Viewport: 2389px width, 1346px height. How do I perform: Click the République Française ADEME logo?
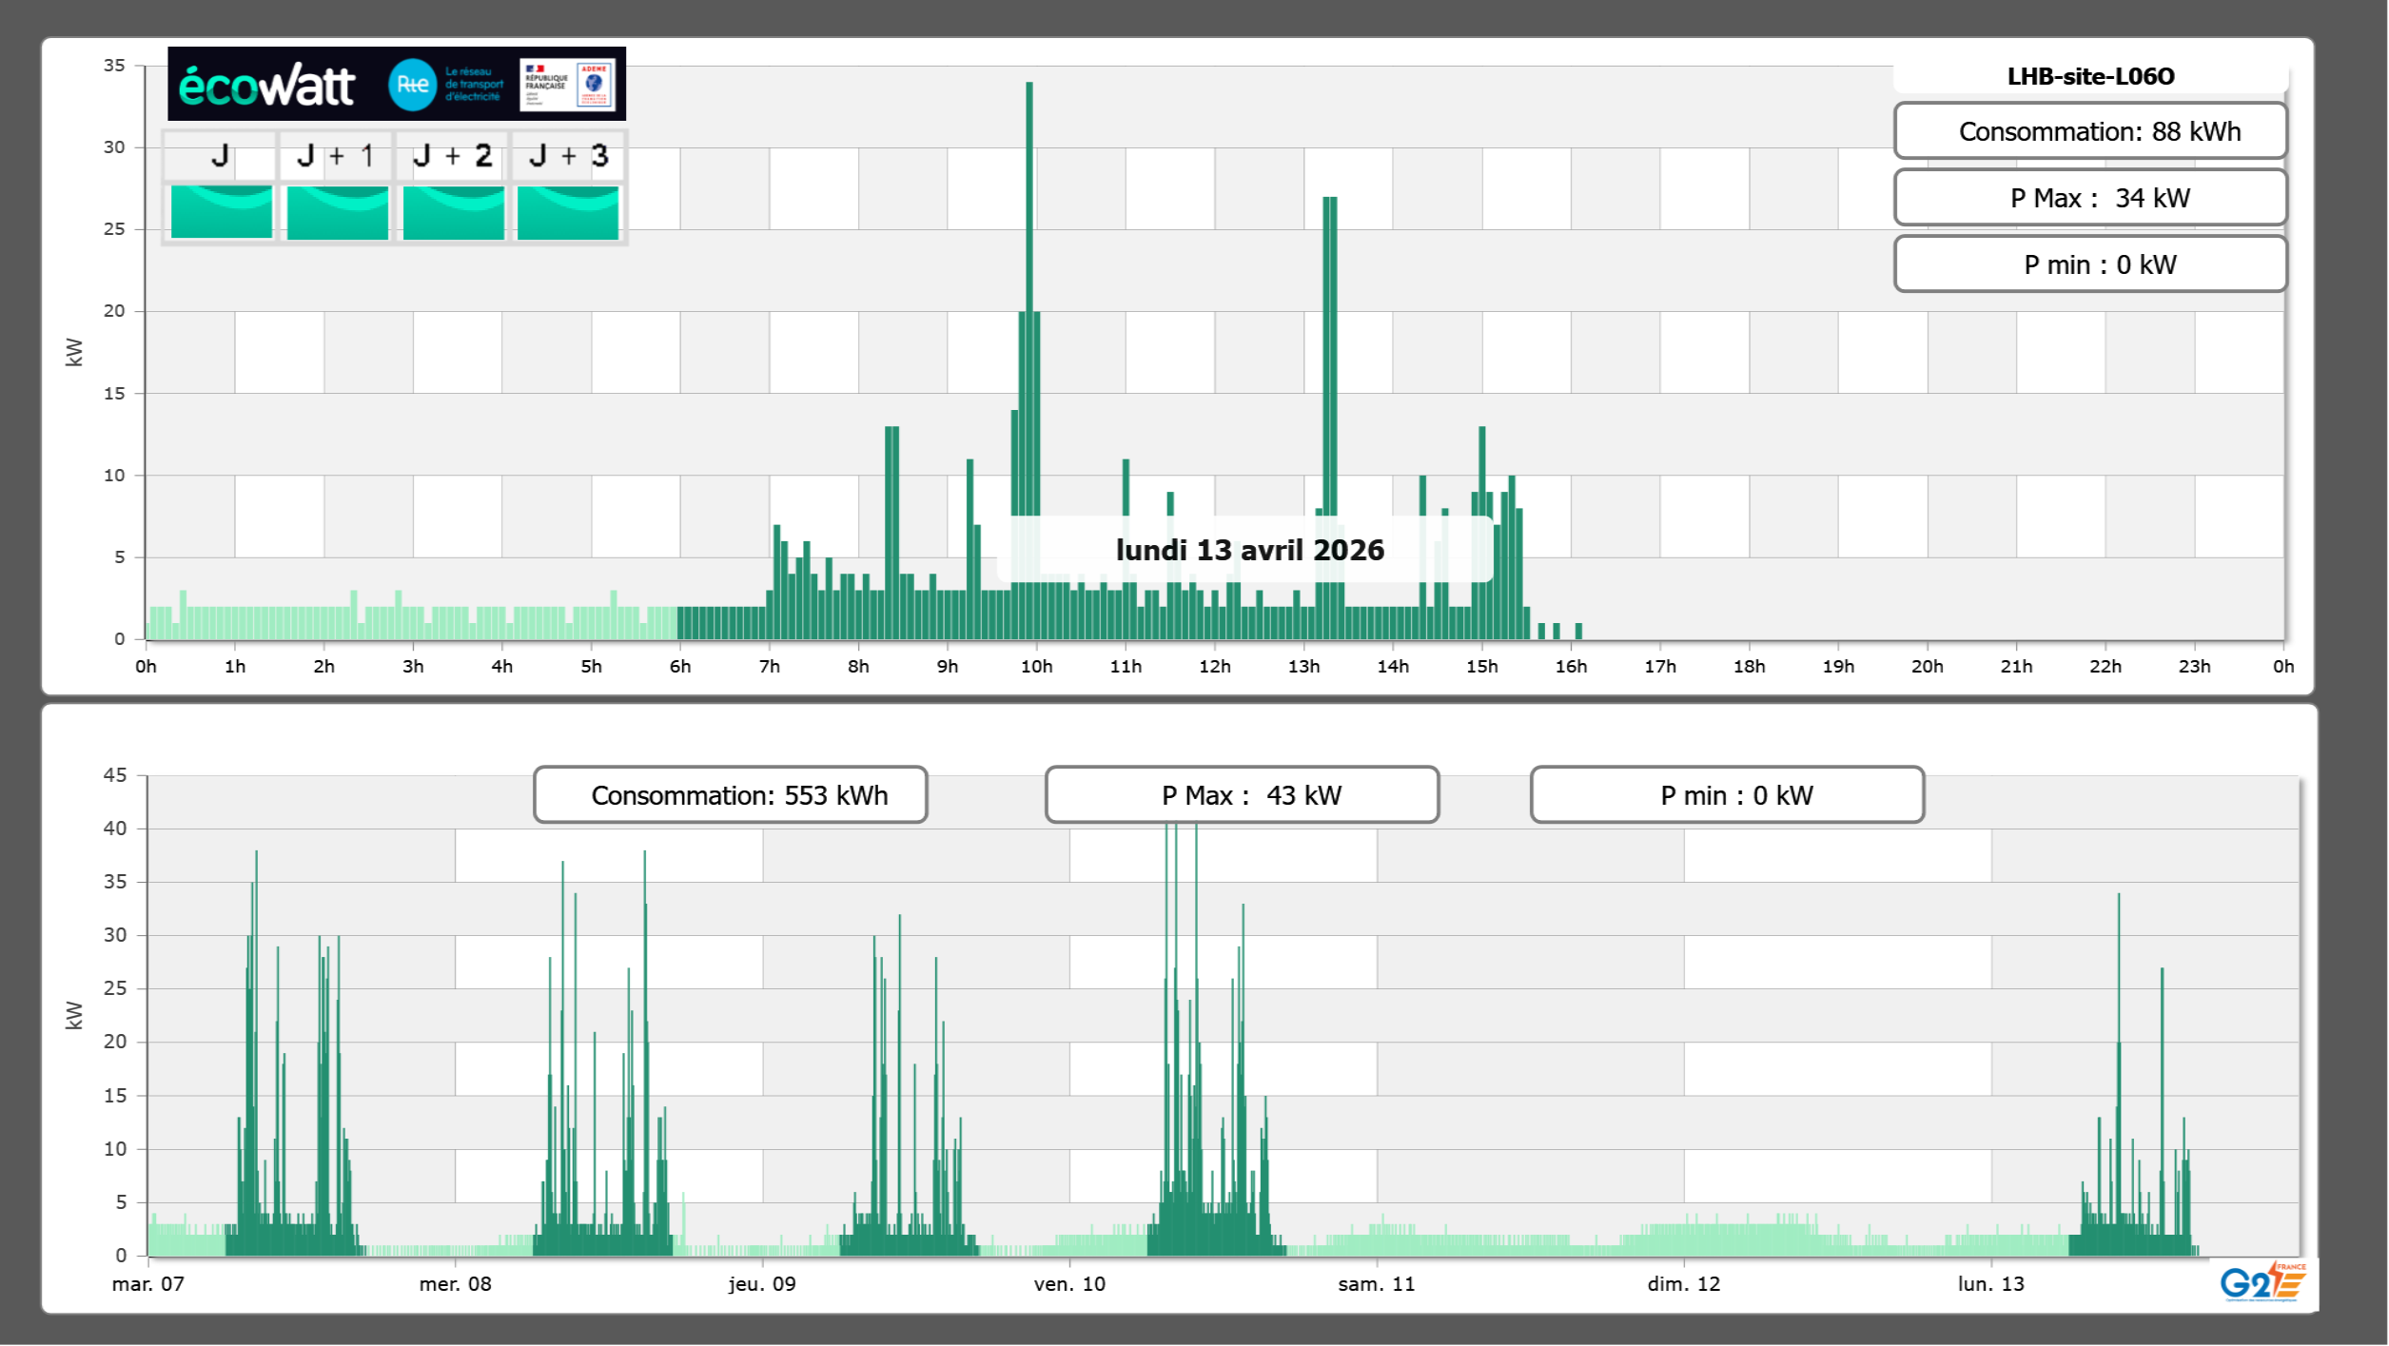point(569,85)
